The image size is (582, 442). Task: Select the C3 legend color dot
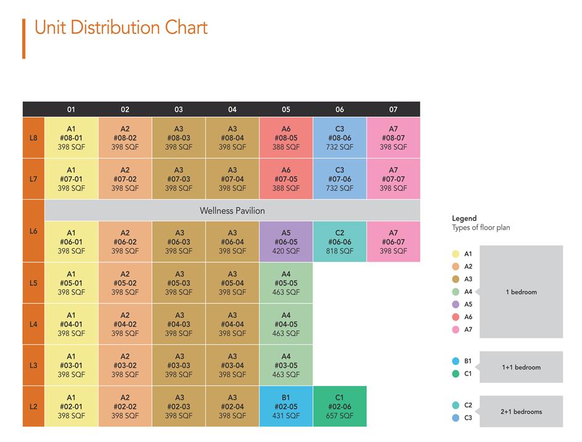pyautogui.click(x=455, y=418)
